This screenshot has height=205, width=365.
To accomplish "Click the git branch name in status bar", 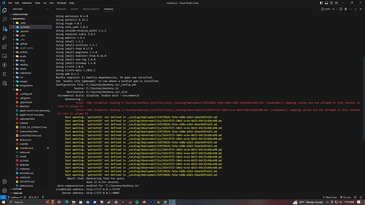I will pyautogui.click(x=16, y=197).
